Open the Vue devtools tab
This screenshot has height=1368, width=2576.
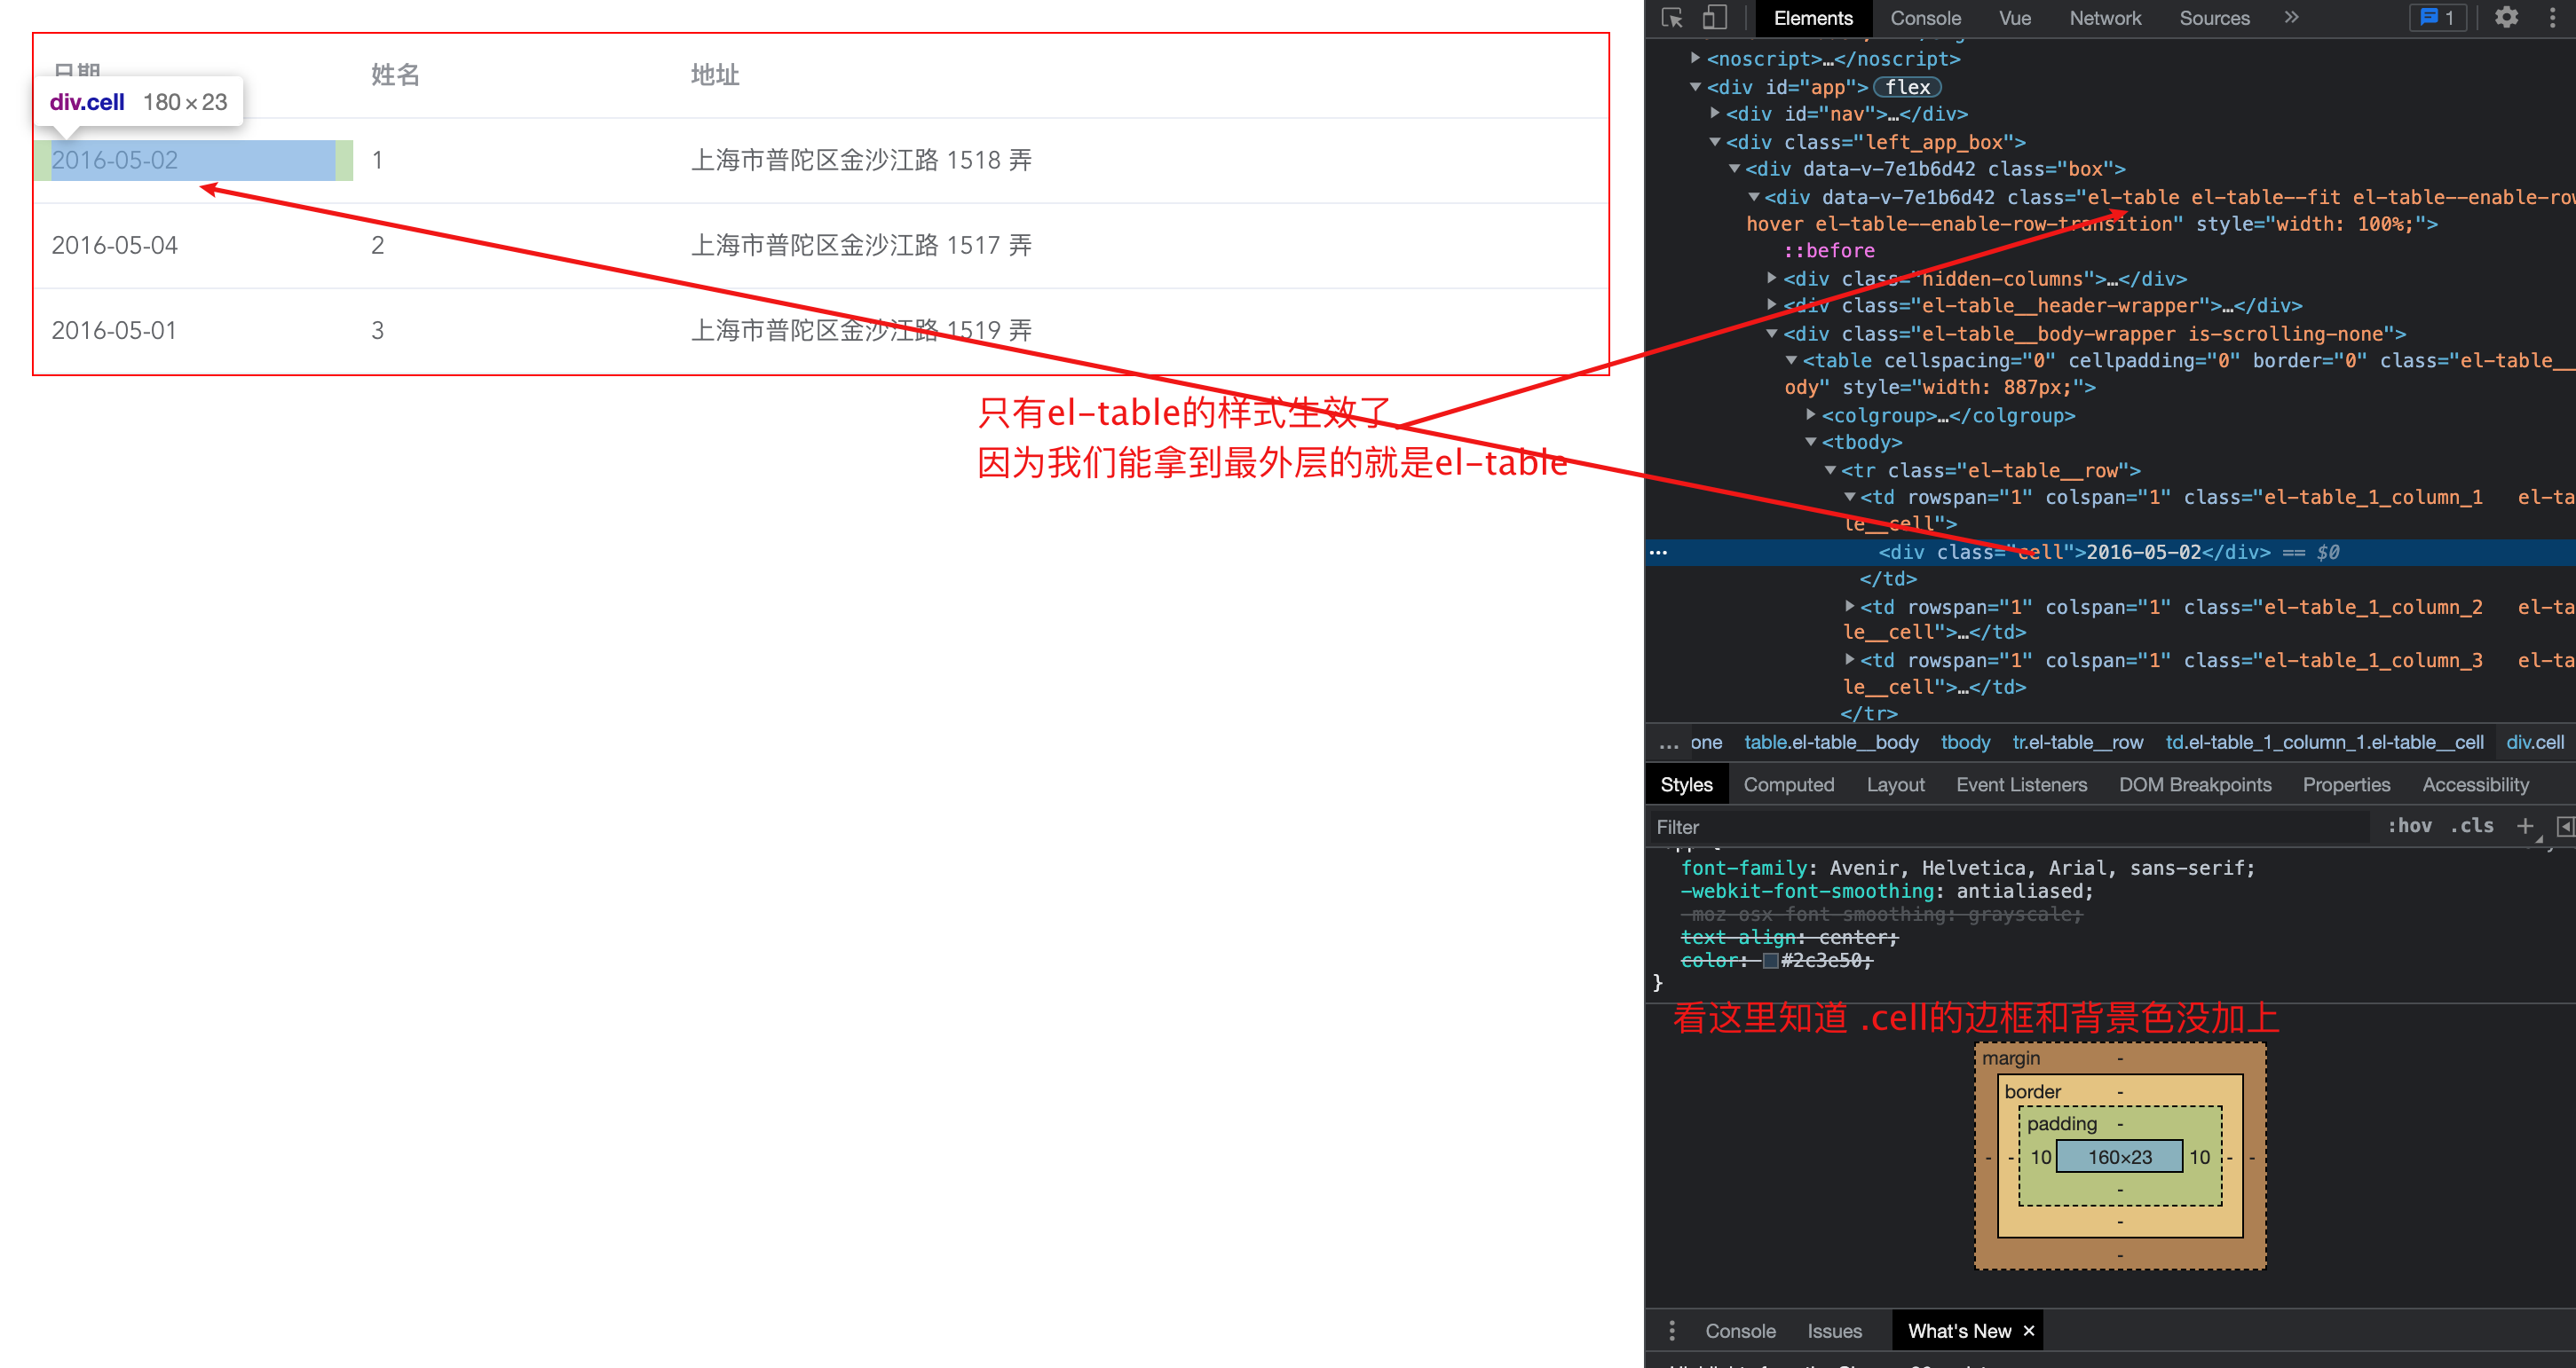click(2014, 18)
